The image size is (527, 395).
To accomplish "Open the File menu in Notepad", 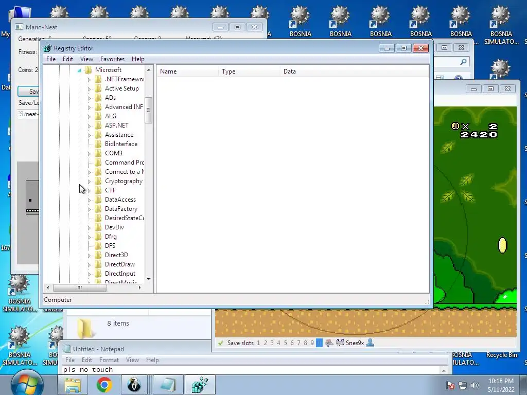I will point(70,360).
